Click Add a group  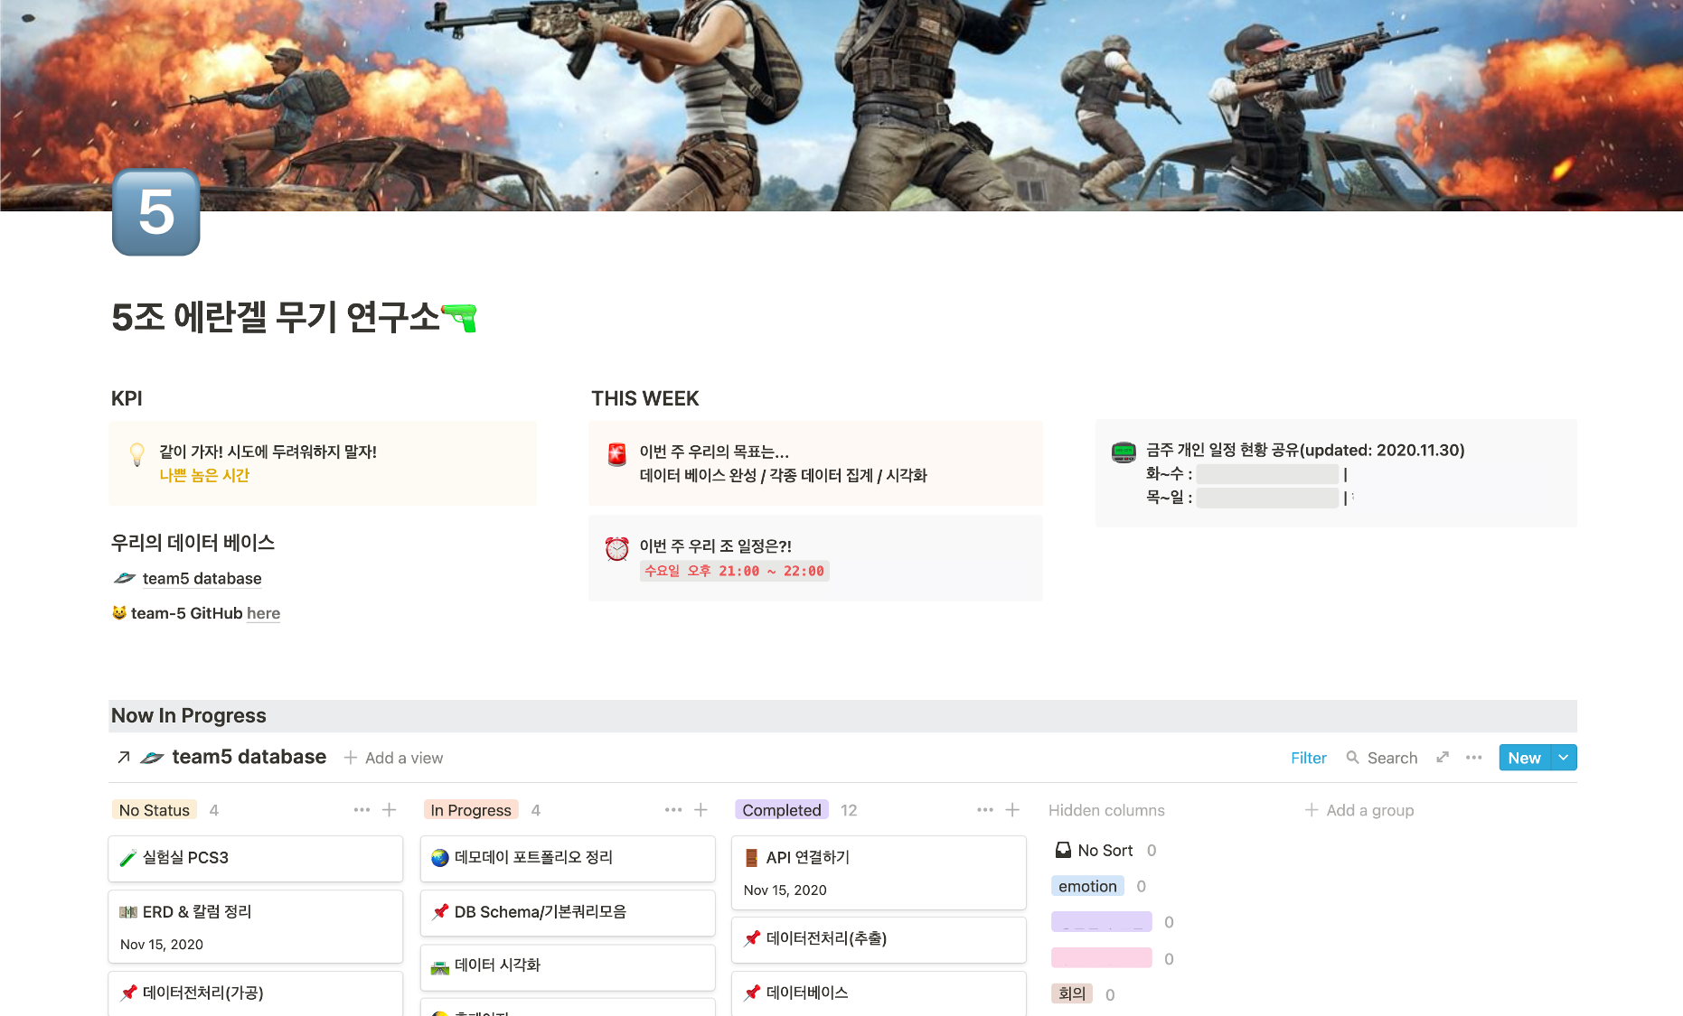[1359, 810]
